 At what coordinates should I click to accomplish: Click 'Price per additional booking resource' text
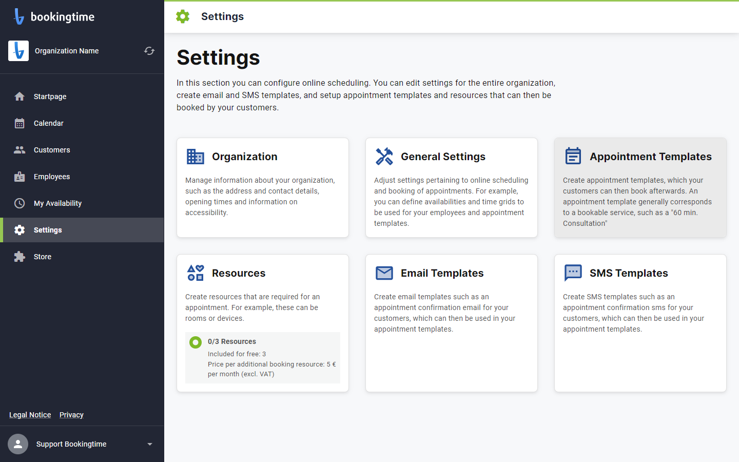(272, 369)
